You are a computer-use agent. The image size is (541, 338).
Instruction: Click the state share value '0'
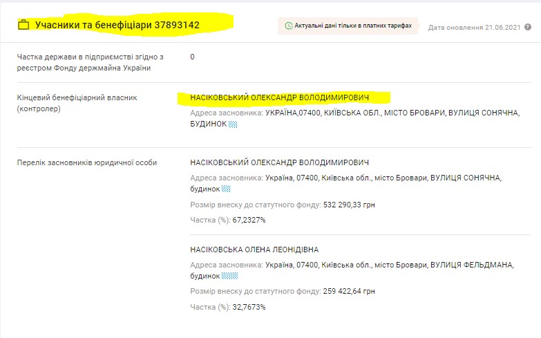tap(192, 57)
